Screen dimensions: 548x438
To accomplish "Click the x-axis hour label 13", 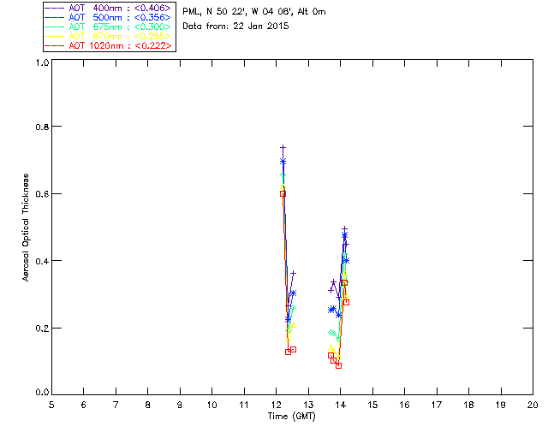I will 308,405.
